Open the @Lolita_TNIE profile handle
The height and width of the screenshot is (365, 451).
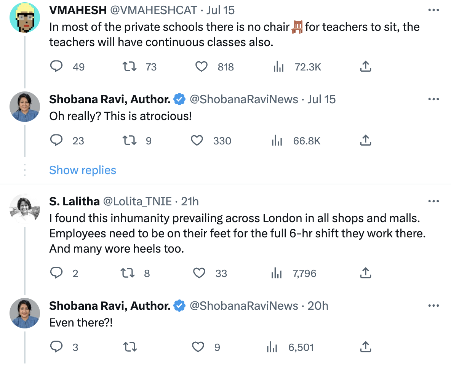coord(138,201)
